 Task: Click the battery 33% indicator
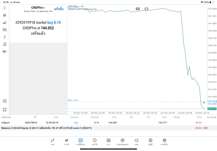click(x=209, y=2)
